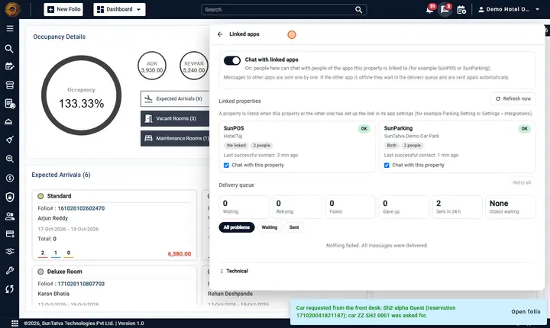
Task: Click the ADR 3,930.00 circle
Action: pos(152,66)
